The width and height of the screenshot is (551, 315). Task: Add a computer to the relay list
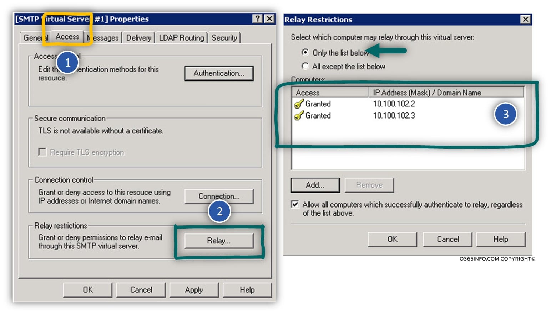(x=315, y=185)
